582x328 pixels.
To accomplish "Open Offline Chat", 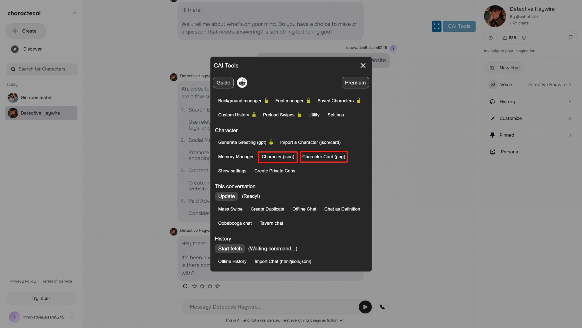I will pyautogui.click(x=304, y=209).
